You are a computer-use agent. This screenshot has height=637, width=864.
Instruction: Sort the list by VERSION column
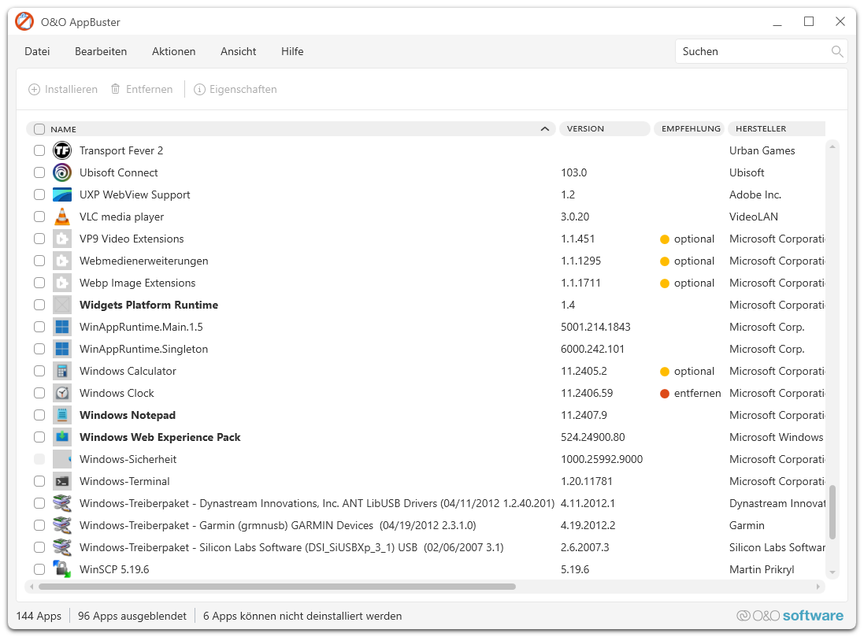(605, 128)
